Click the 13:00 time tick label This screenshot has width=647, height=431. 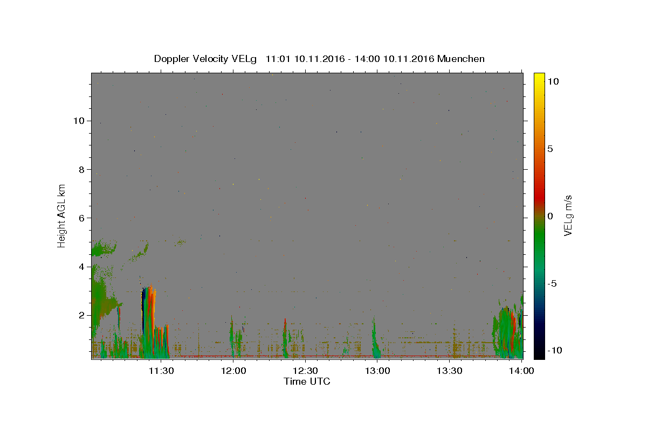(x=377, y=371)
